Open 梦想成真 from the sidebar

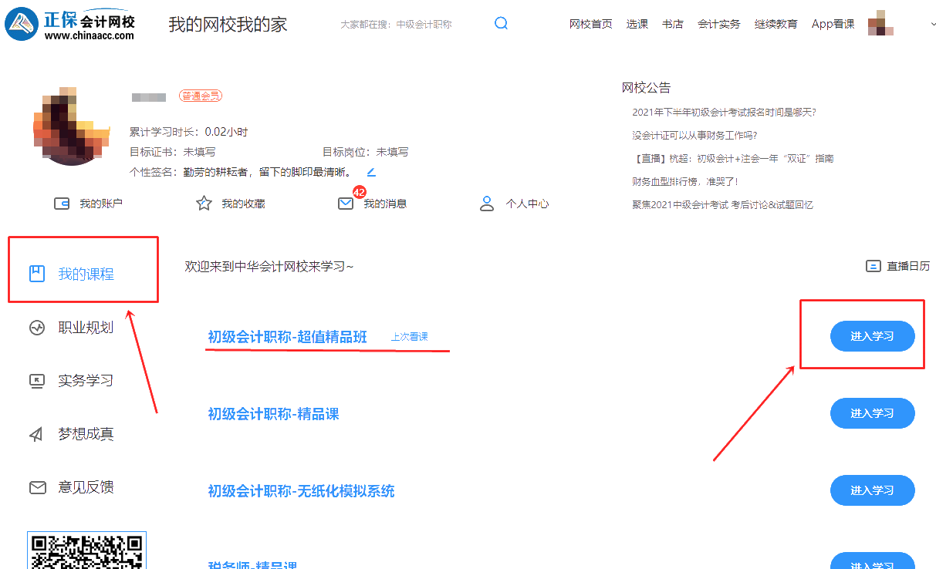pyautogui.click(x=86, y=434)
